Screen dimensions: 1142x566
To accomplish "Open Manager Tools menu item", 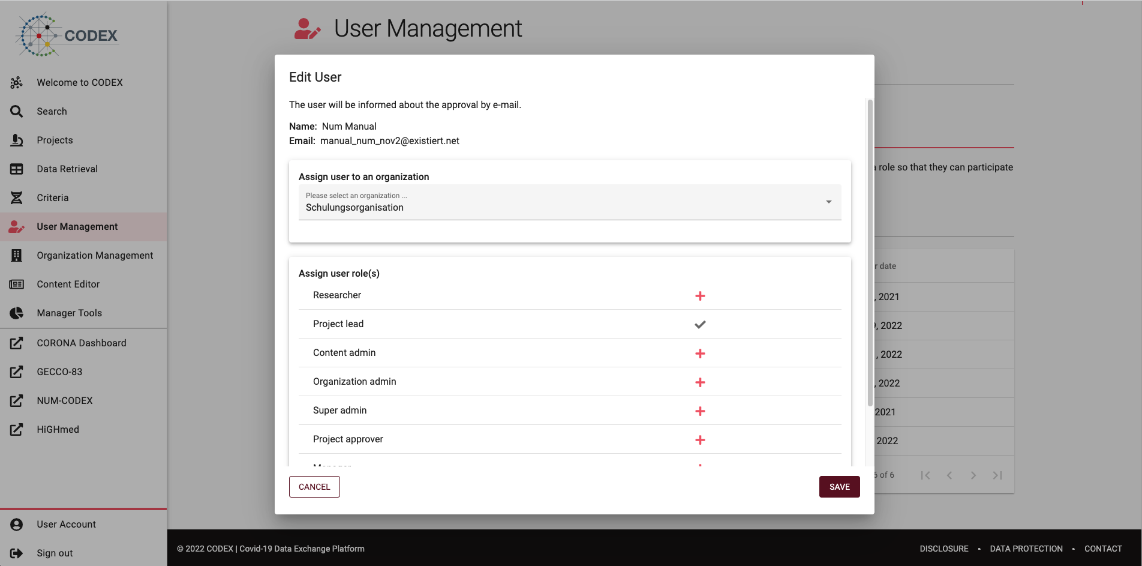I will point(83,313).
